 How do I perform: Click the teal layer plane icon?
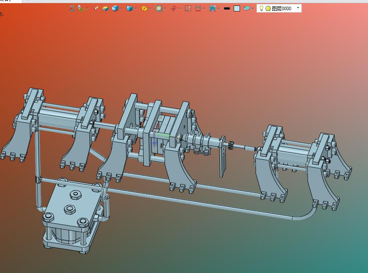point(246,8)
